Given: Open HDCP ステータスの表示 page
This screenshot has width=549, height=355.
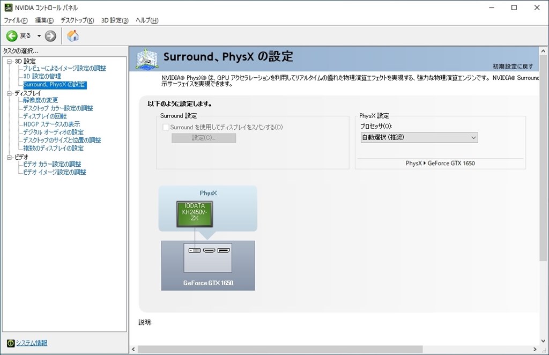Looking at the screenshot, I should point(51,124).
